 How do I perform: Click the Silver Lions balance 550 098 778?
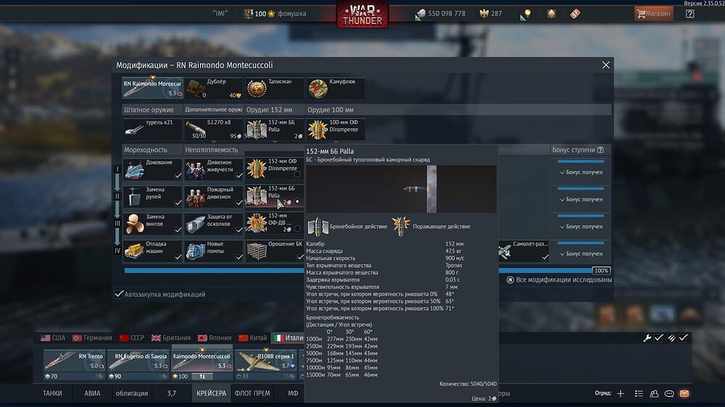click(x=441, y=14)
